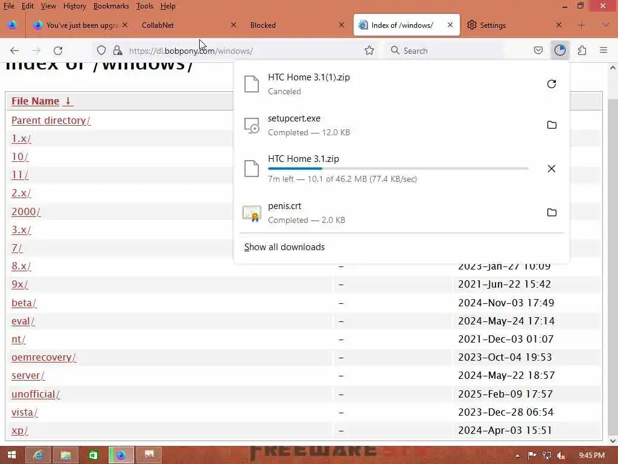This screenshot has height=464, width=618.
Task: Reload the current page
Action: [x=58, y=51]
